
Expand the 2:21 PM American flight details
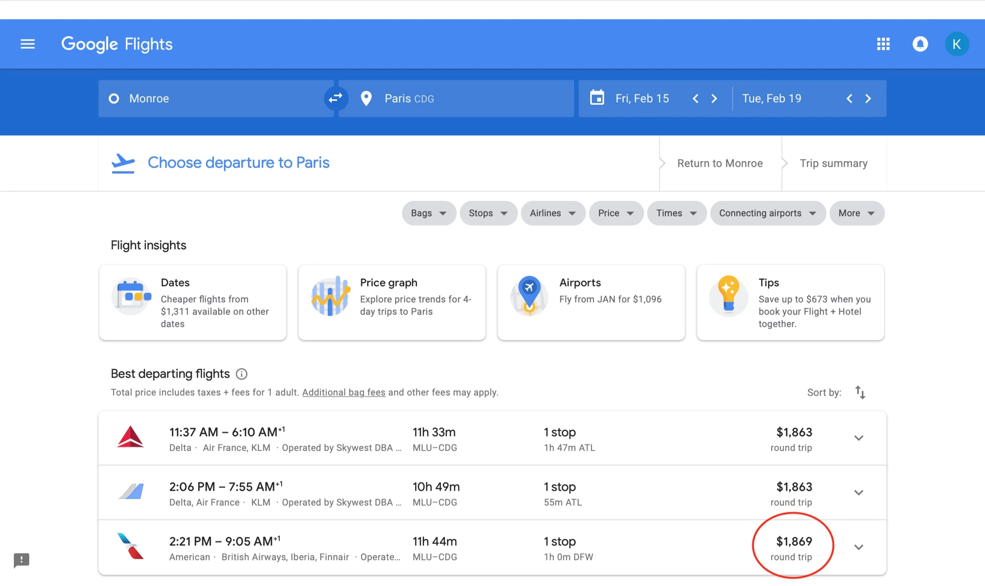point(859,547)
